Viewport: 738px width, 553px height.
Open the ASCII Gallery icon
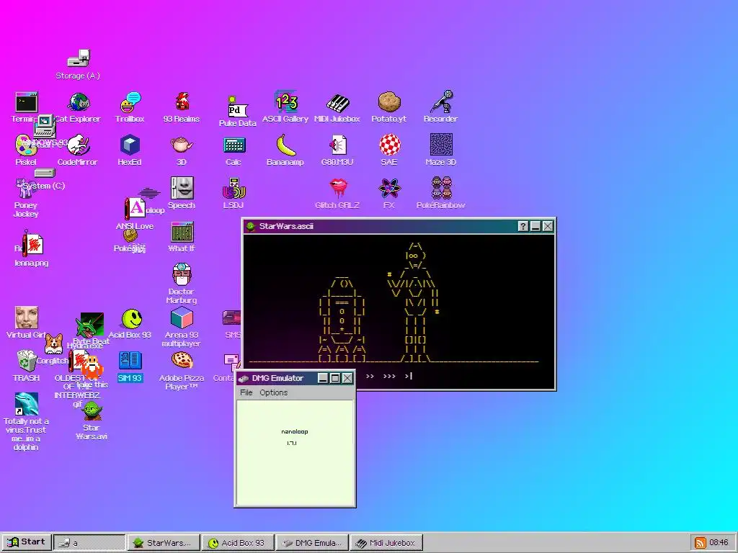tap(285, 102)
